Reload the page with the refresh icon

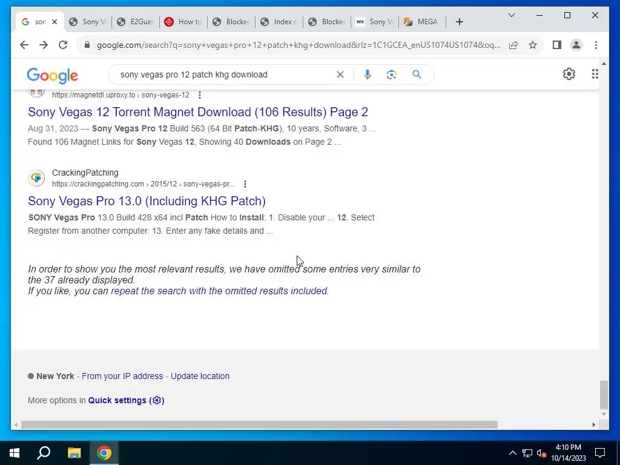(x=63, y=45)
